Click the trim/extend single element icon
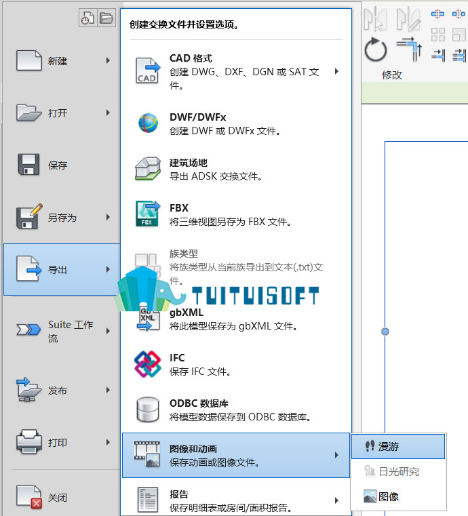 438,56
